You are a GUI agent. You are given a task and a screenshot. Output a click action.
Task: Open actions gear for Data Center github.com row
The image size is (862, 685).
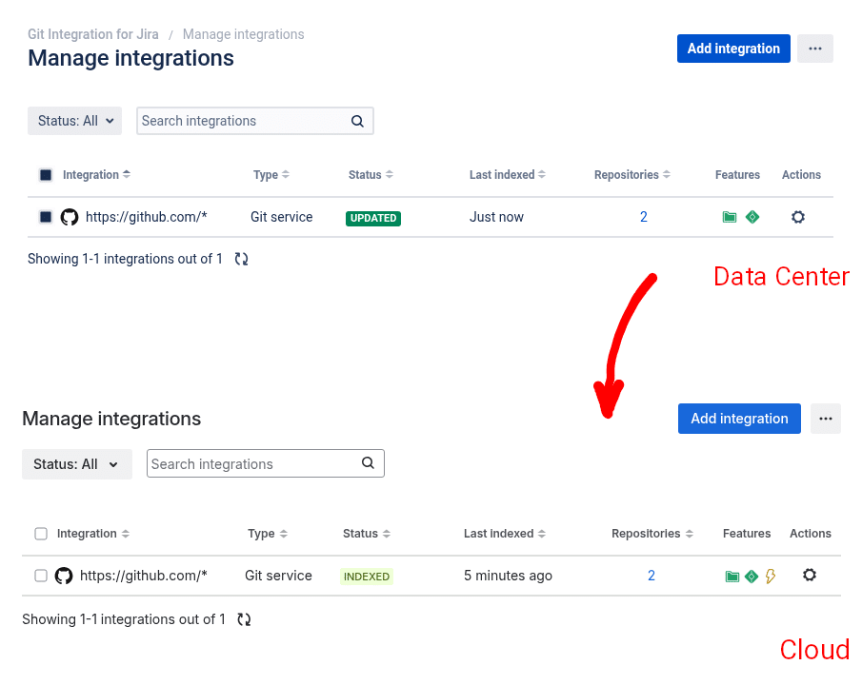click(798, 217)
